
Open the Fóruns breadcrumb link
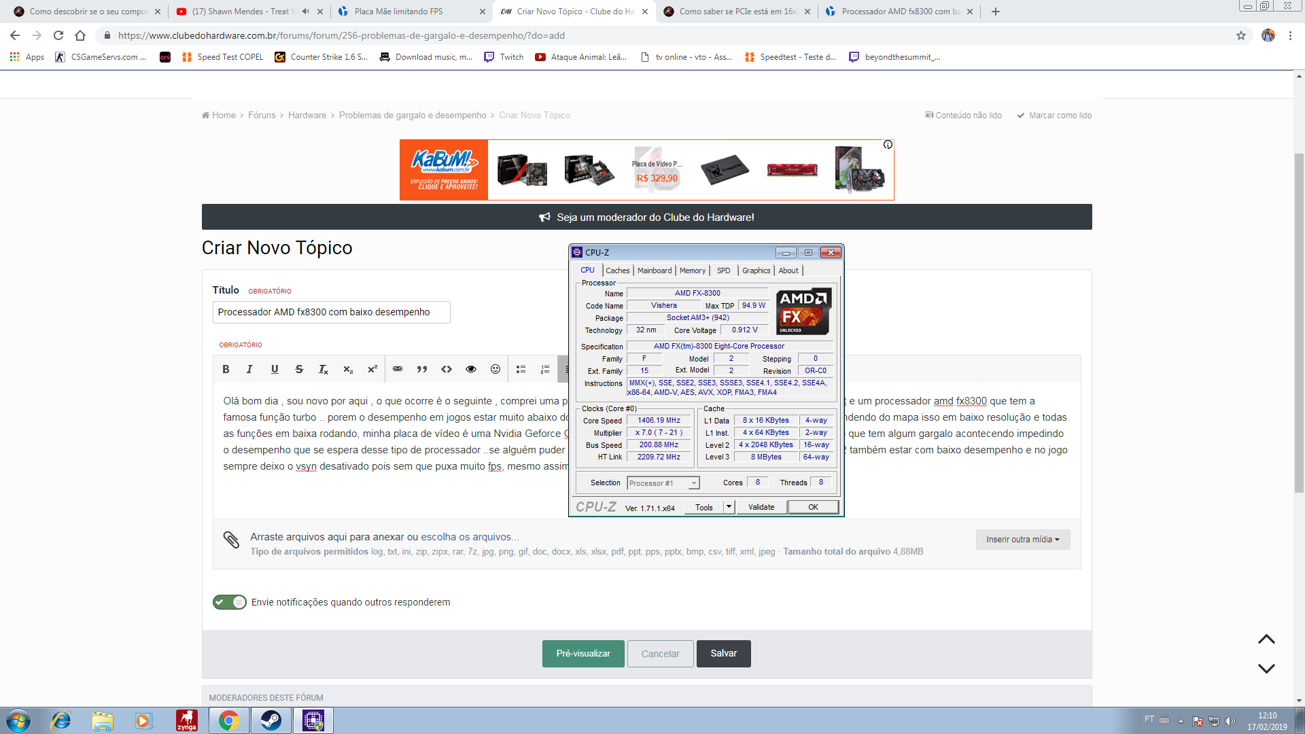pyautogui.click(x=262, y=116)
